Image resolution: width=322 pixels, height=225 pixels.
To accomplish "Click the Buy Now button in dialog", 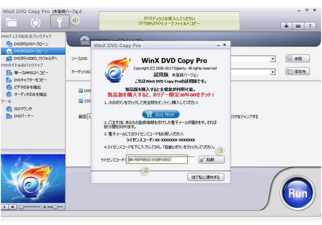I will [161, 114].
